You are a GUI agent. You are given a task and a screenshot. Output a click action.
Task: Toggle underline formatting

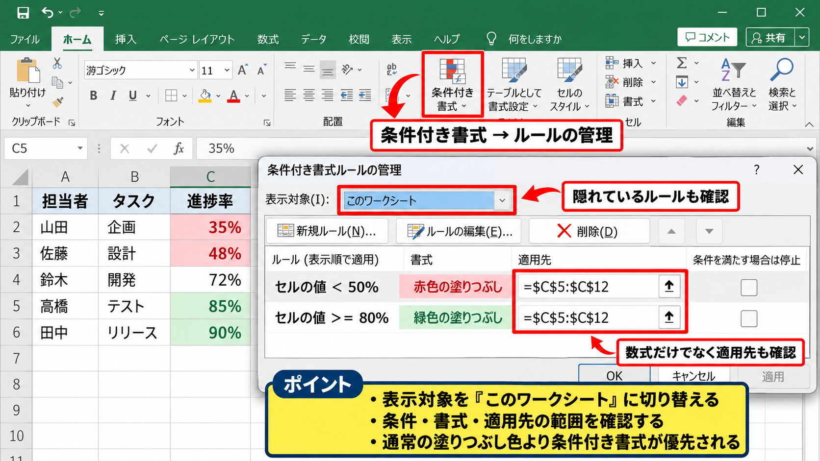pos(133,96)
